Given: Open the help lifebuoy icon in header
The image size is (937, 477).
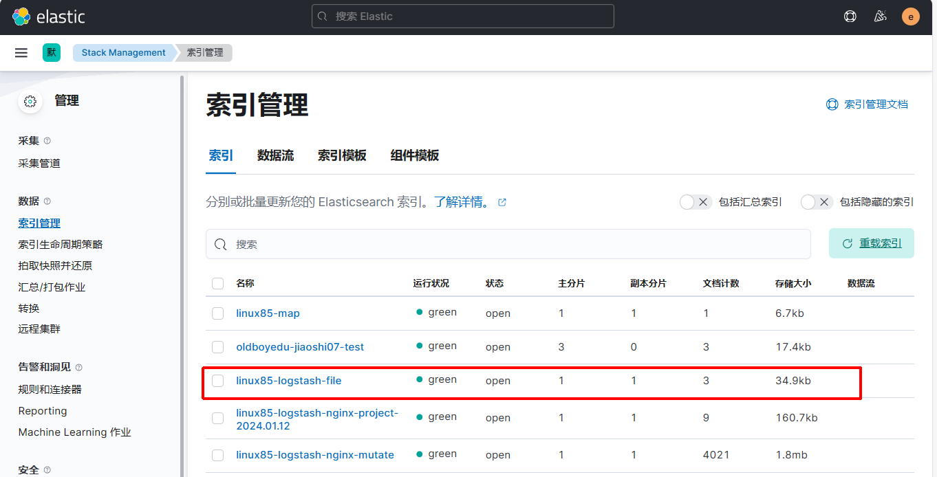Looking at the screenshot, I should pyautogui.click(x=850, y=16).
